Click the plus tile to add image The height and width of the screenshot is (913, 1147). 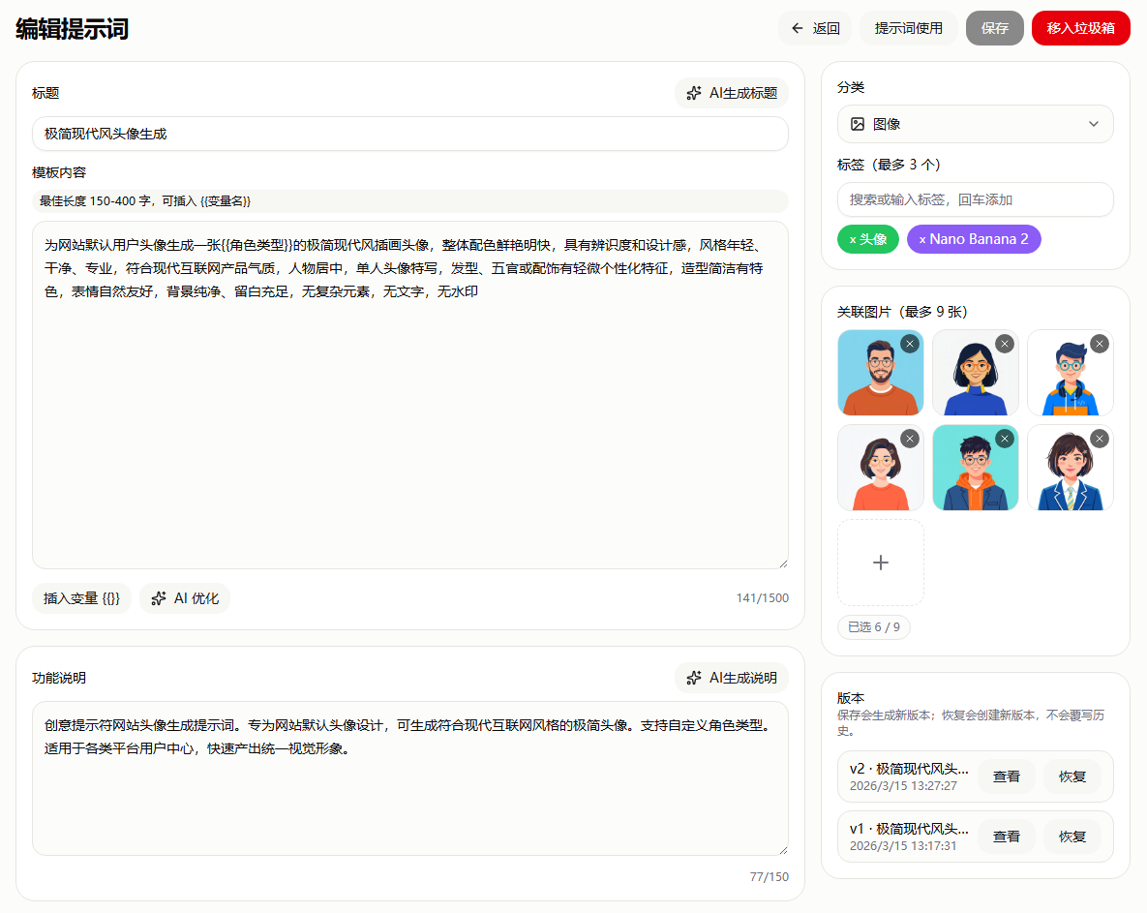coord(881,563)
